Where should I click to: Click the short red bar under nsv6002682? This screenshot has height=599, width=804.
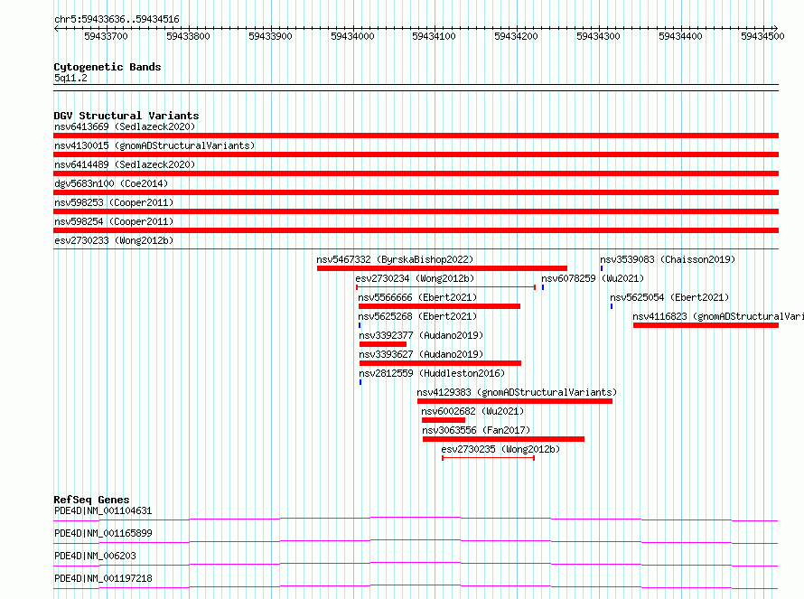click(444, 420)
